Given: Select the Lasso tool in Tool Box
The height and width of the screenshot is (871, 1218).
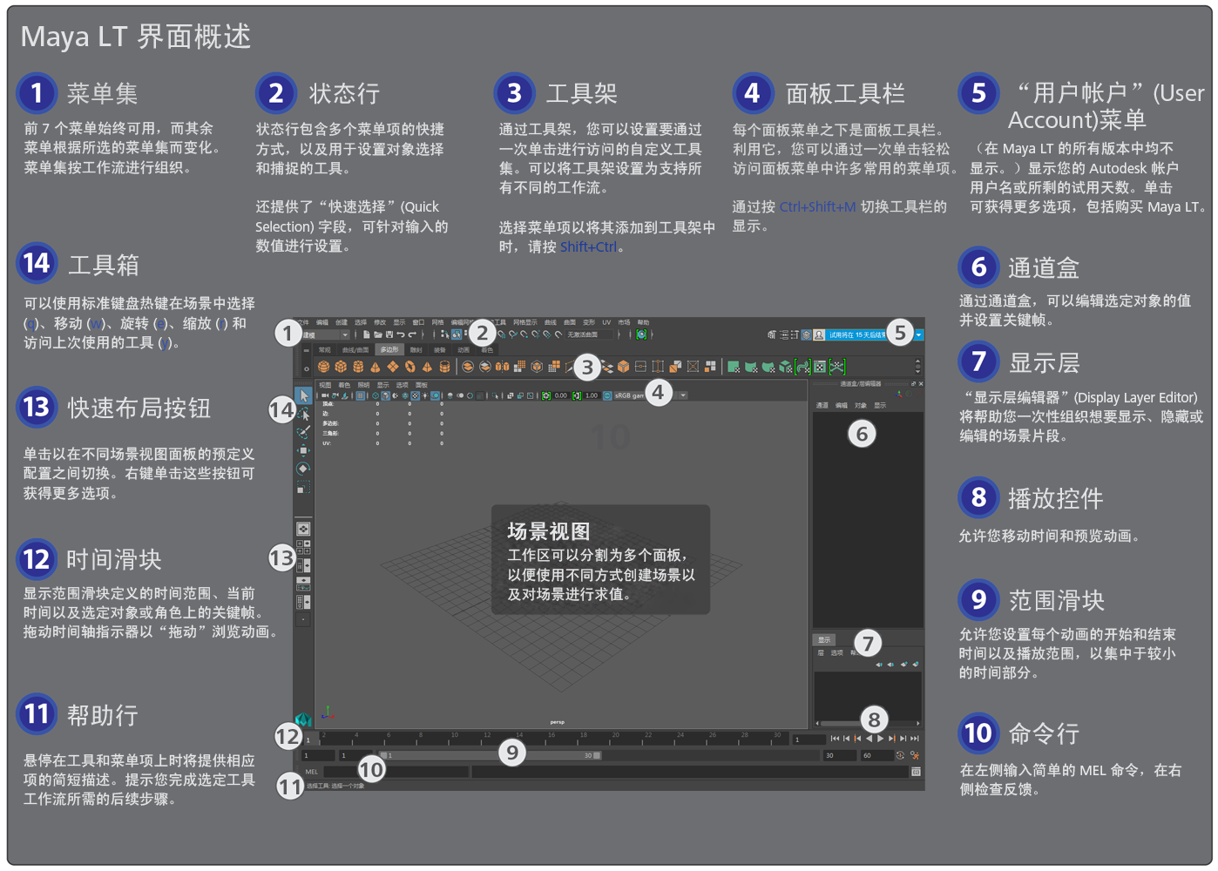Looking at the screenshot, I should [x=303, y=414].
